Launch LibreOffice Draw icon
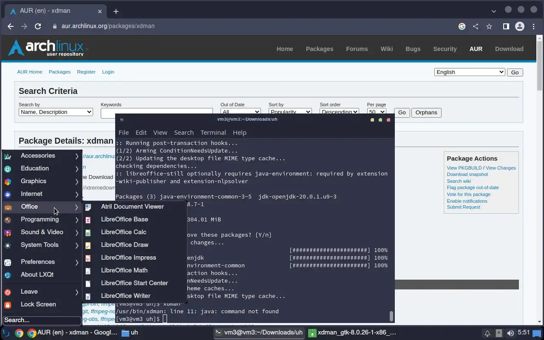544x340 pixels. pos(88,245)
